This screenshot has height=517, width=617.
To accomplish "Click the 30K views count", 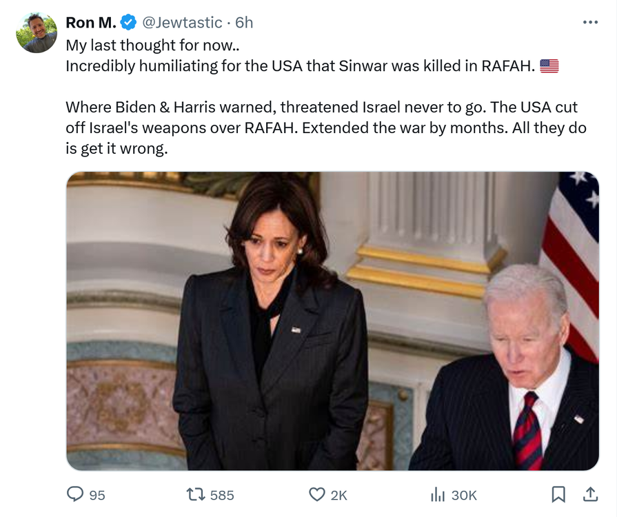I will (464, 495).
